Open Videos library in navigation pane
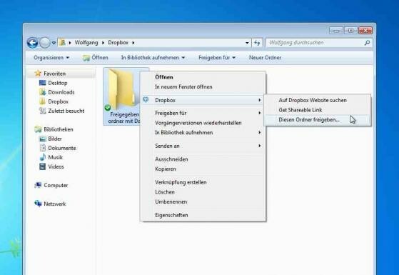The width and height of the screenshot is (399, 275). [51, 166]
